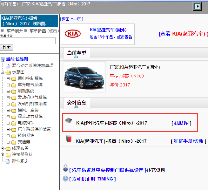Click the KIA logo image
This screenshot has height=190, width=208.
tap(72, 34)
